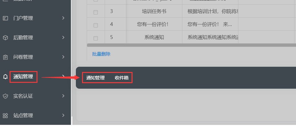Viewport: 296px width, 127px height.
Task: Expand the 站点管理 menu chevron
Action: point(63,115)
